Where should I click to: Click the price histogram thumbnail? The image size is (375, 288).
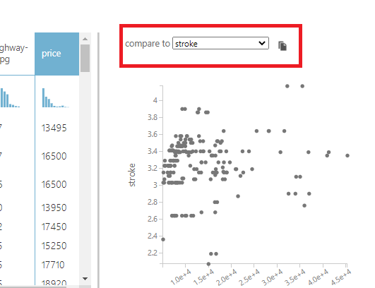(56, 97)
